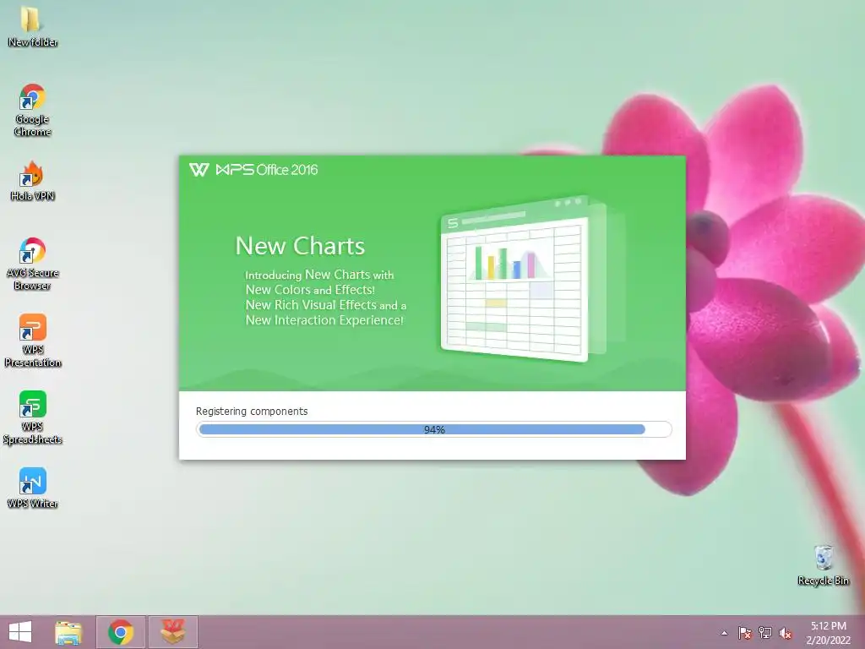Click the 'New Interaction Experience!' text line
The image size is (865, 649).
(x=324, y=320)
